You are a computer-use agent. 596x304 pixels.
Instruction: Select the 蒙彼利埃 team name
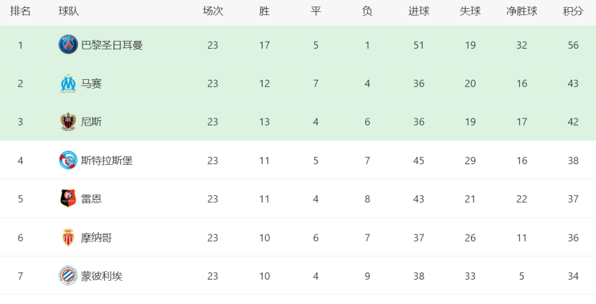[102, 276]
